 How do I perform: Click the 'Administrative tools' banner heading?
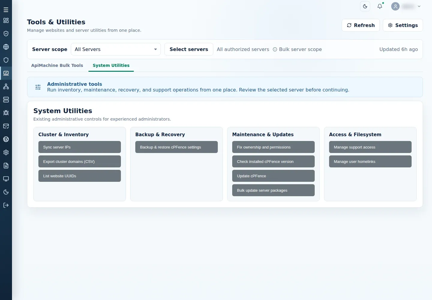(74, 84)
